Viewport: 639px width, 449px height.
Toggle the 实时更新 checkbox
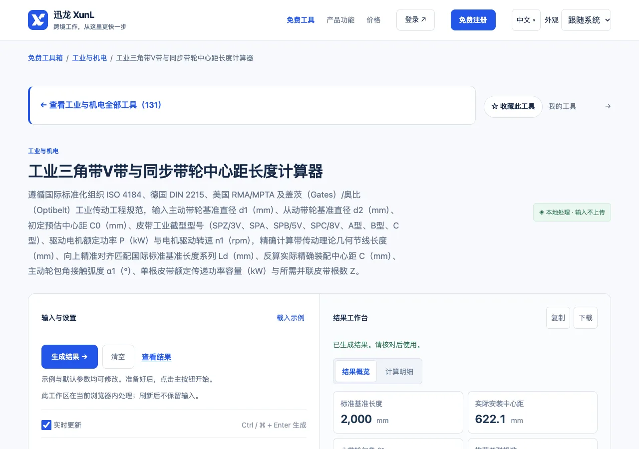point(46,425)
